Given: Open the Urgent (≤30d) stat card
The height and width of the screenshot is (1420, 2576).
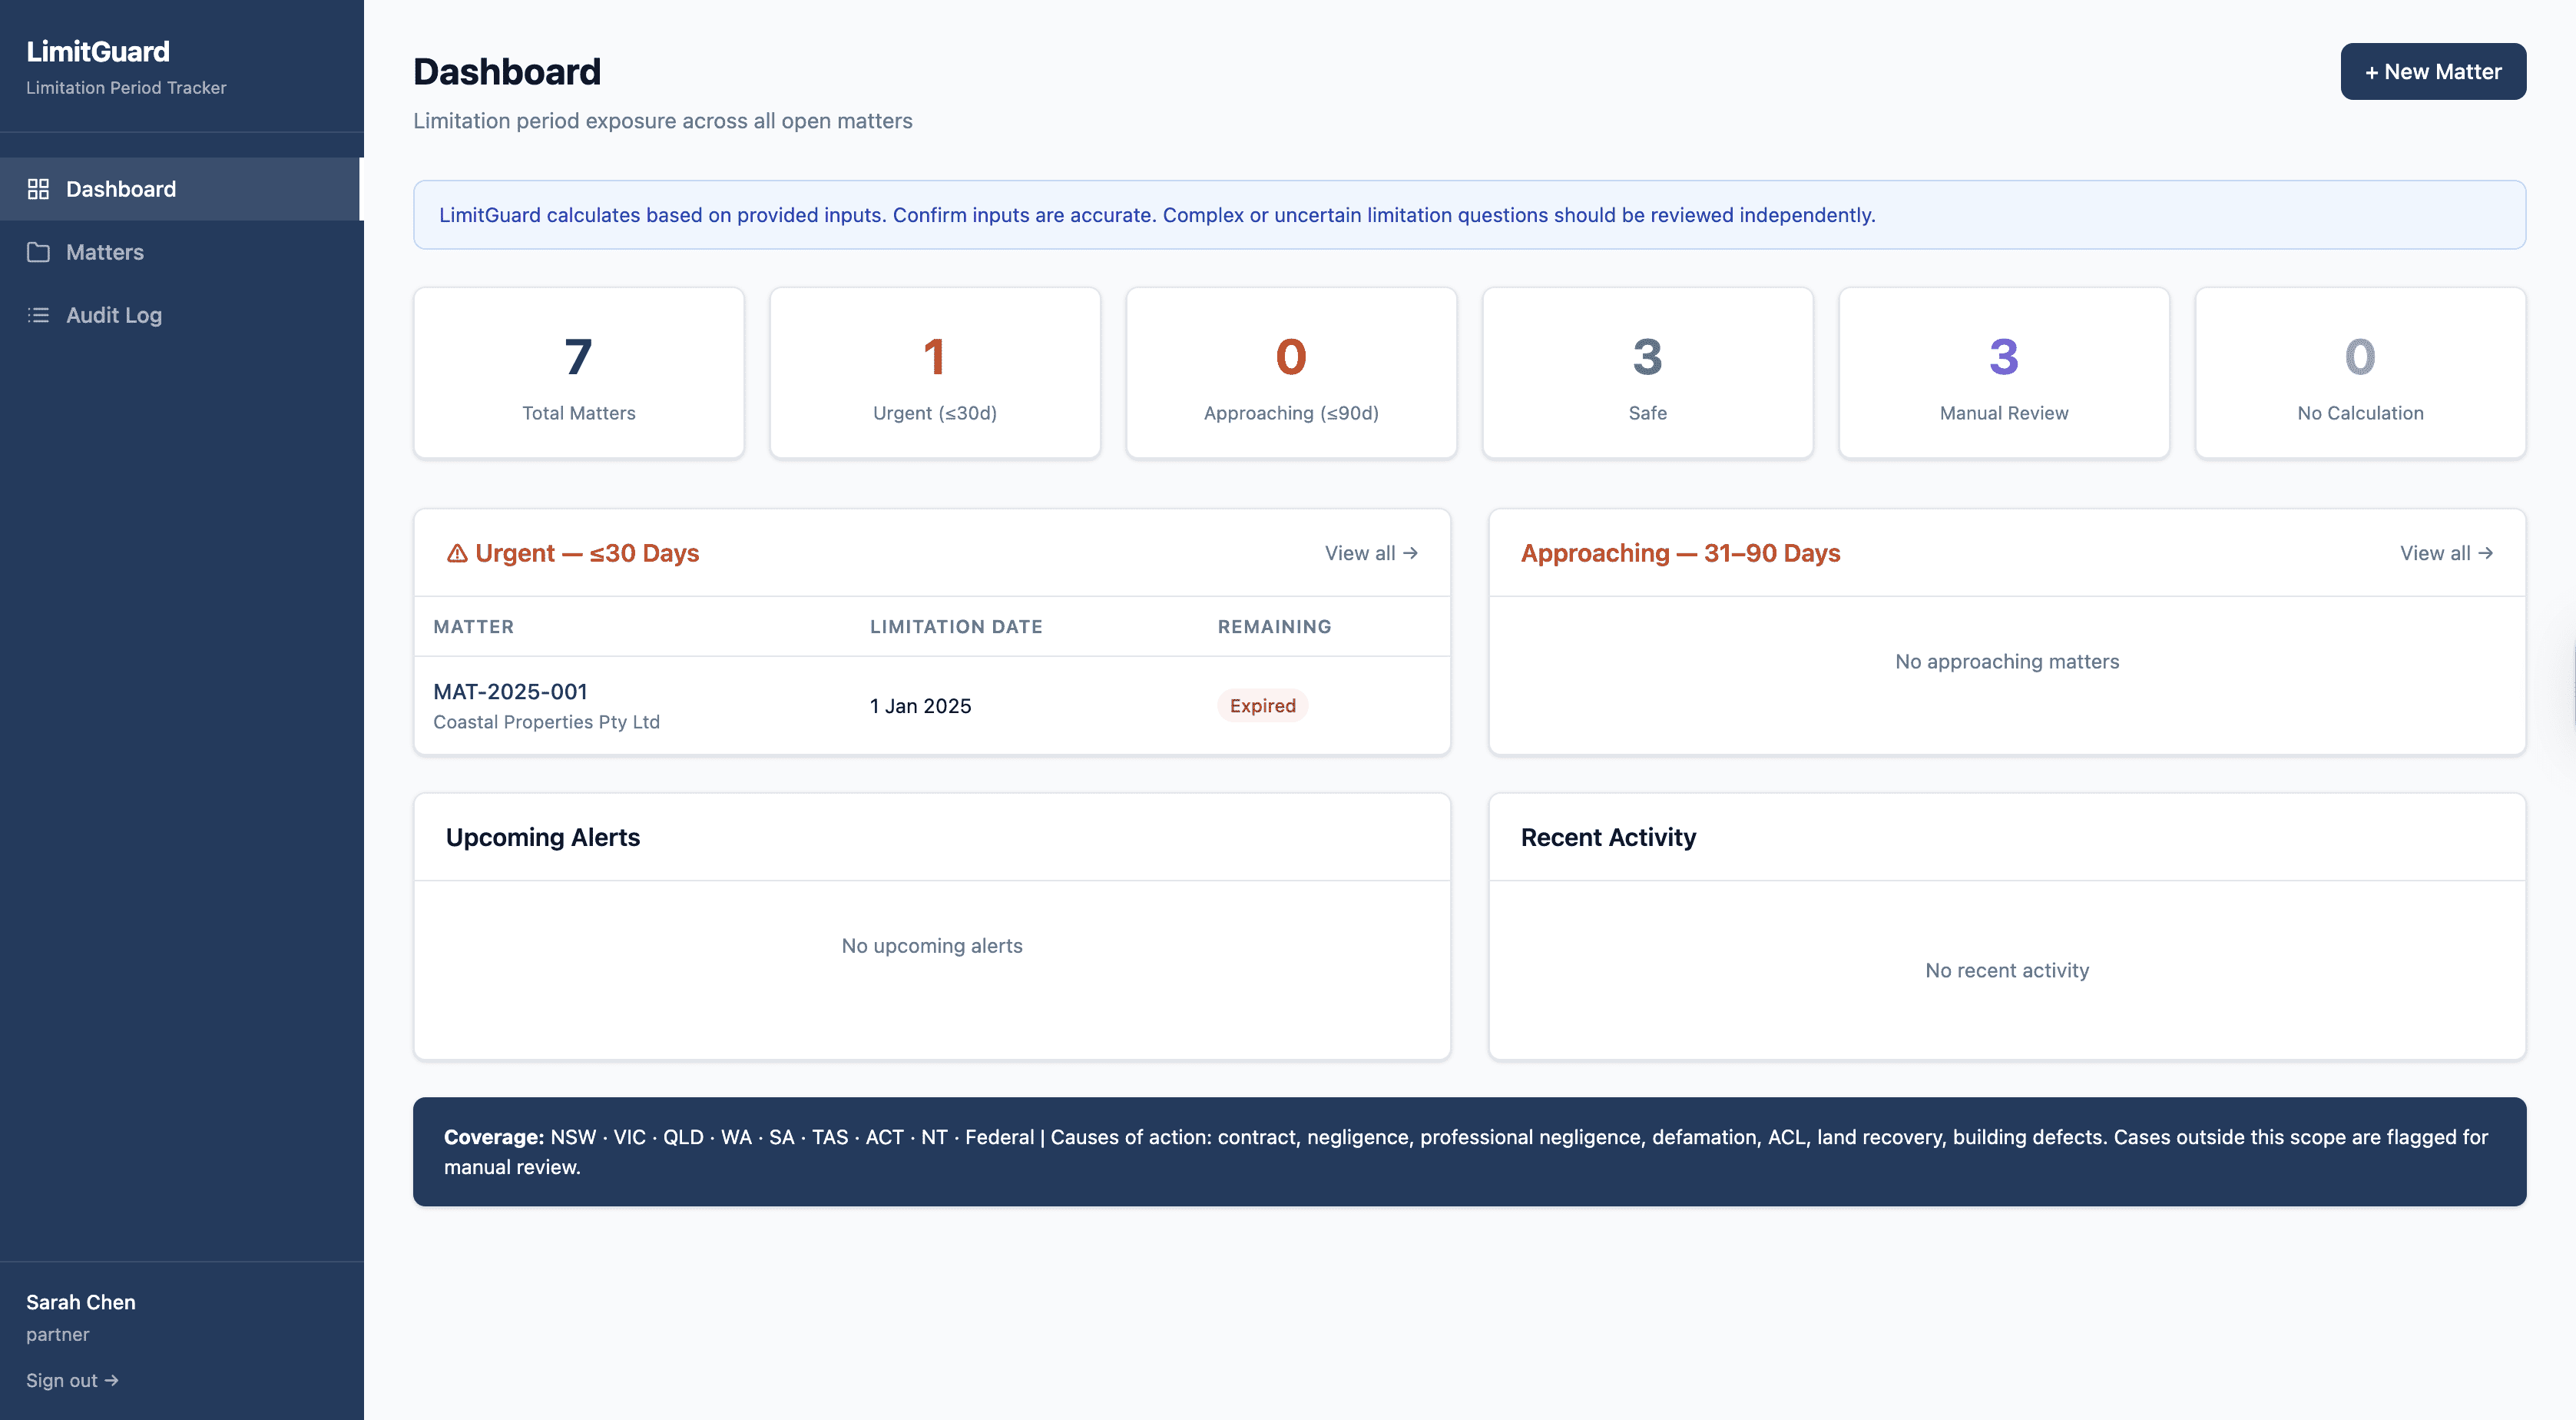Looking at the screenshot, I should [934, 372].
